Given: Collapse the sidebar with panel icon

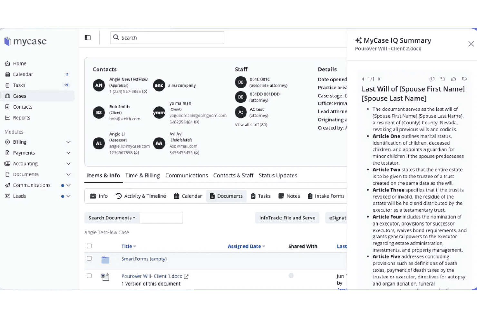Looking at the screenshot, I should point(88,38).
